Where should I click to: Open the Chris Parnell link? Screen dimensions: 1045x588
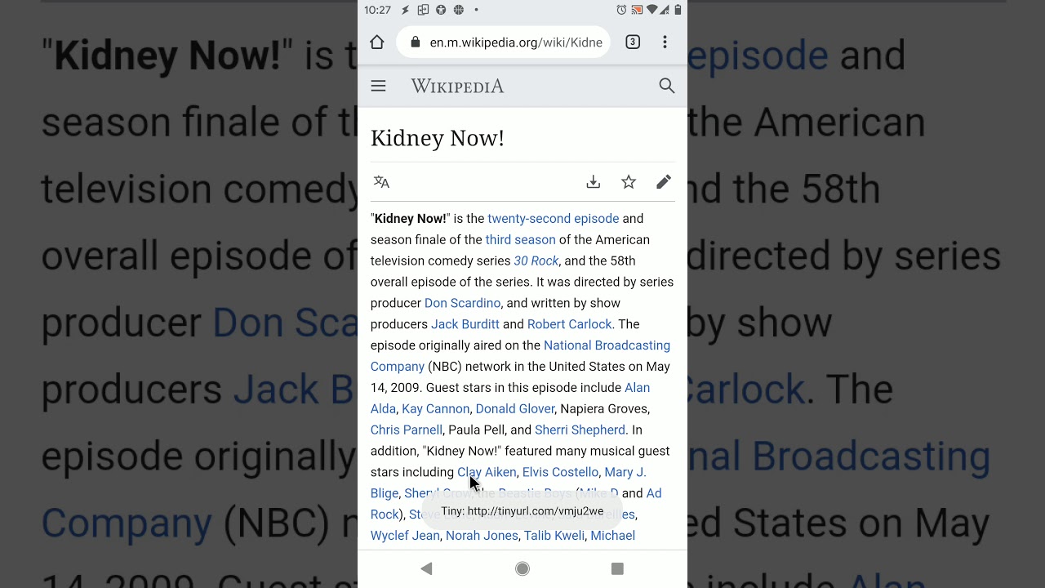(x=407, y=430)
